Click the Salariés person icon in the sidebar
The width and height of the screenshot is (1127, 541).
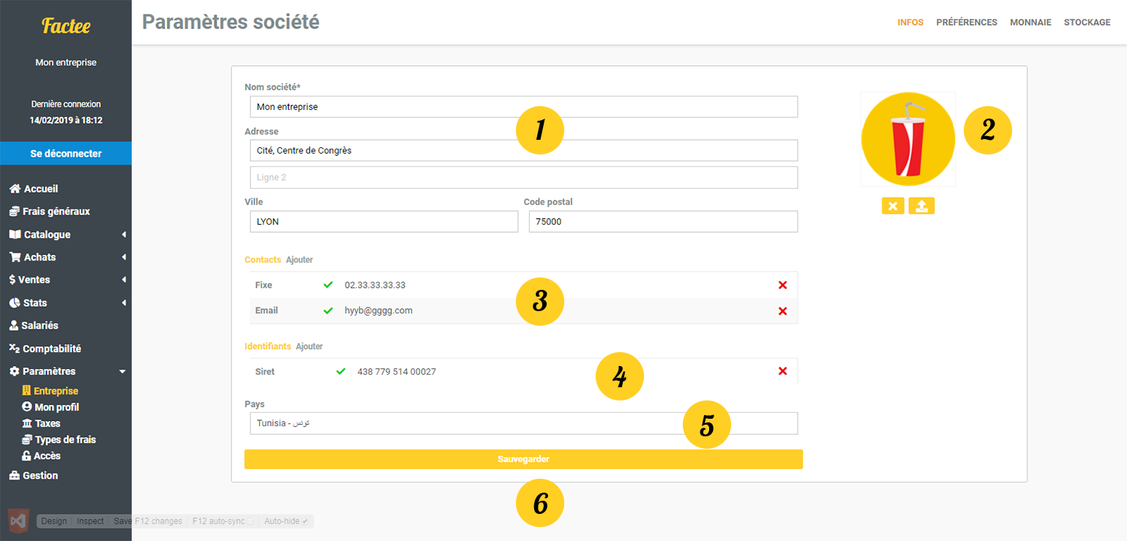coord(14,326)
